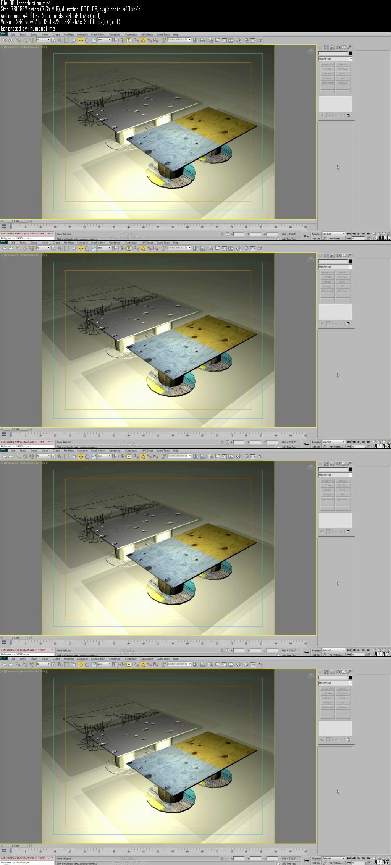Image resolution: width=391 pixels, height=865 pixels.
Task: Open the Modifier List dropdown in 00:00:53 frame
Action: (335, 683)
